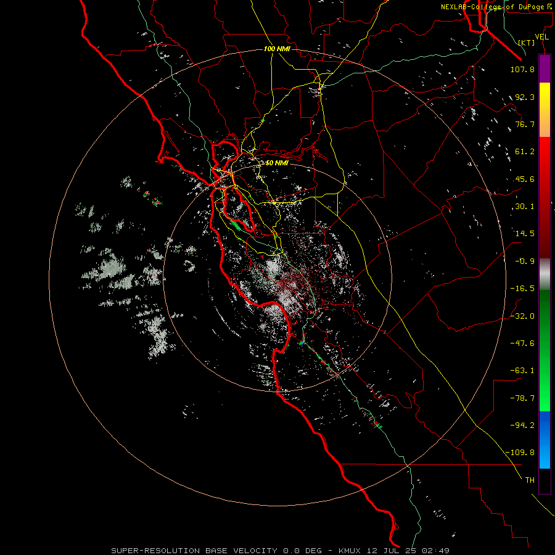Click the 30.1 velocity scale value

[525, 207]
